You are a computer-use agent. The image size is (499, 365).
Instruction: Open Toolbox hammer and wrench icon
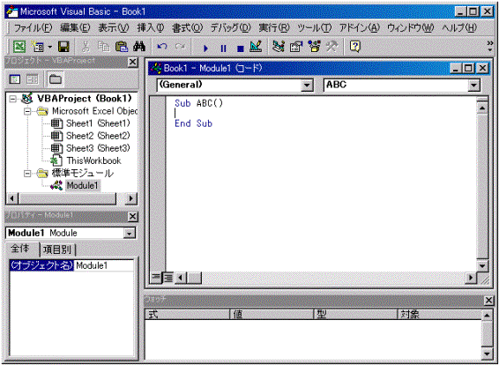pos(331,47)
